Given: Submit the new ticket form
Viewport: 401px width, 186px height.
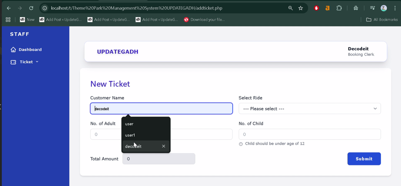Looking at the screenshot, I should click(x=364, y=159).
